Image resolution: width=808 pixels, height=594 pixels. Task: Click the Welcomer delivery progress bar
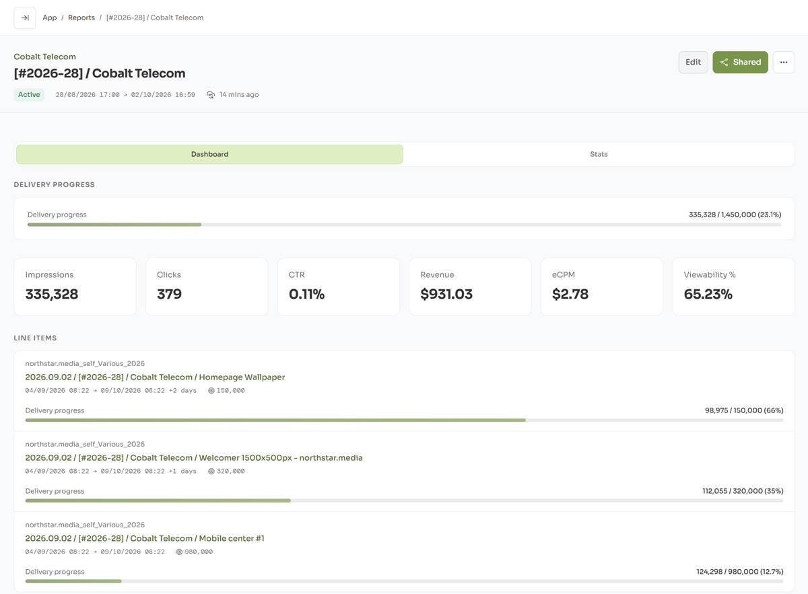click(404, 501)
